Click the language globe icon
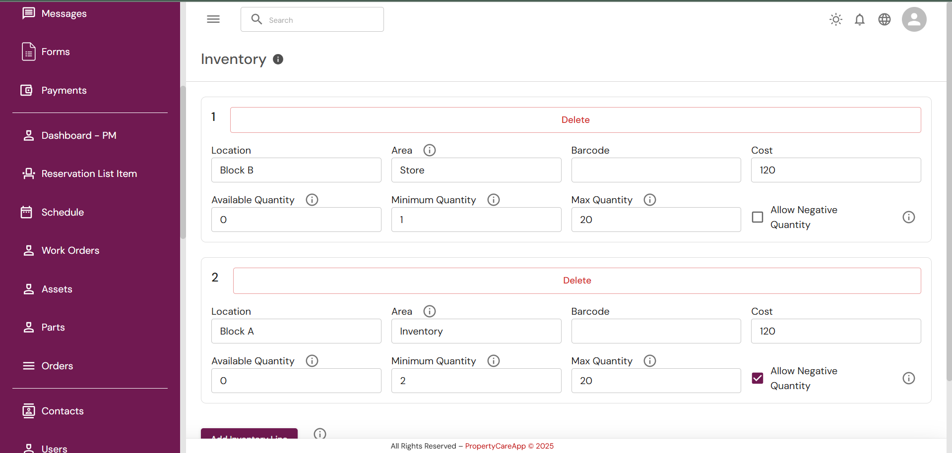Image resolution: width=952 pixels, height=453 pixels. point(884,19)
